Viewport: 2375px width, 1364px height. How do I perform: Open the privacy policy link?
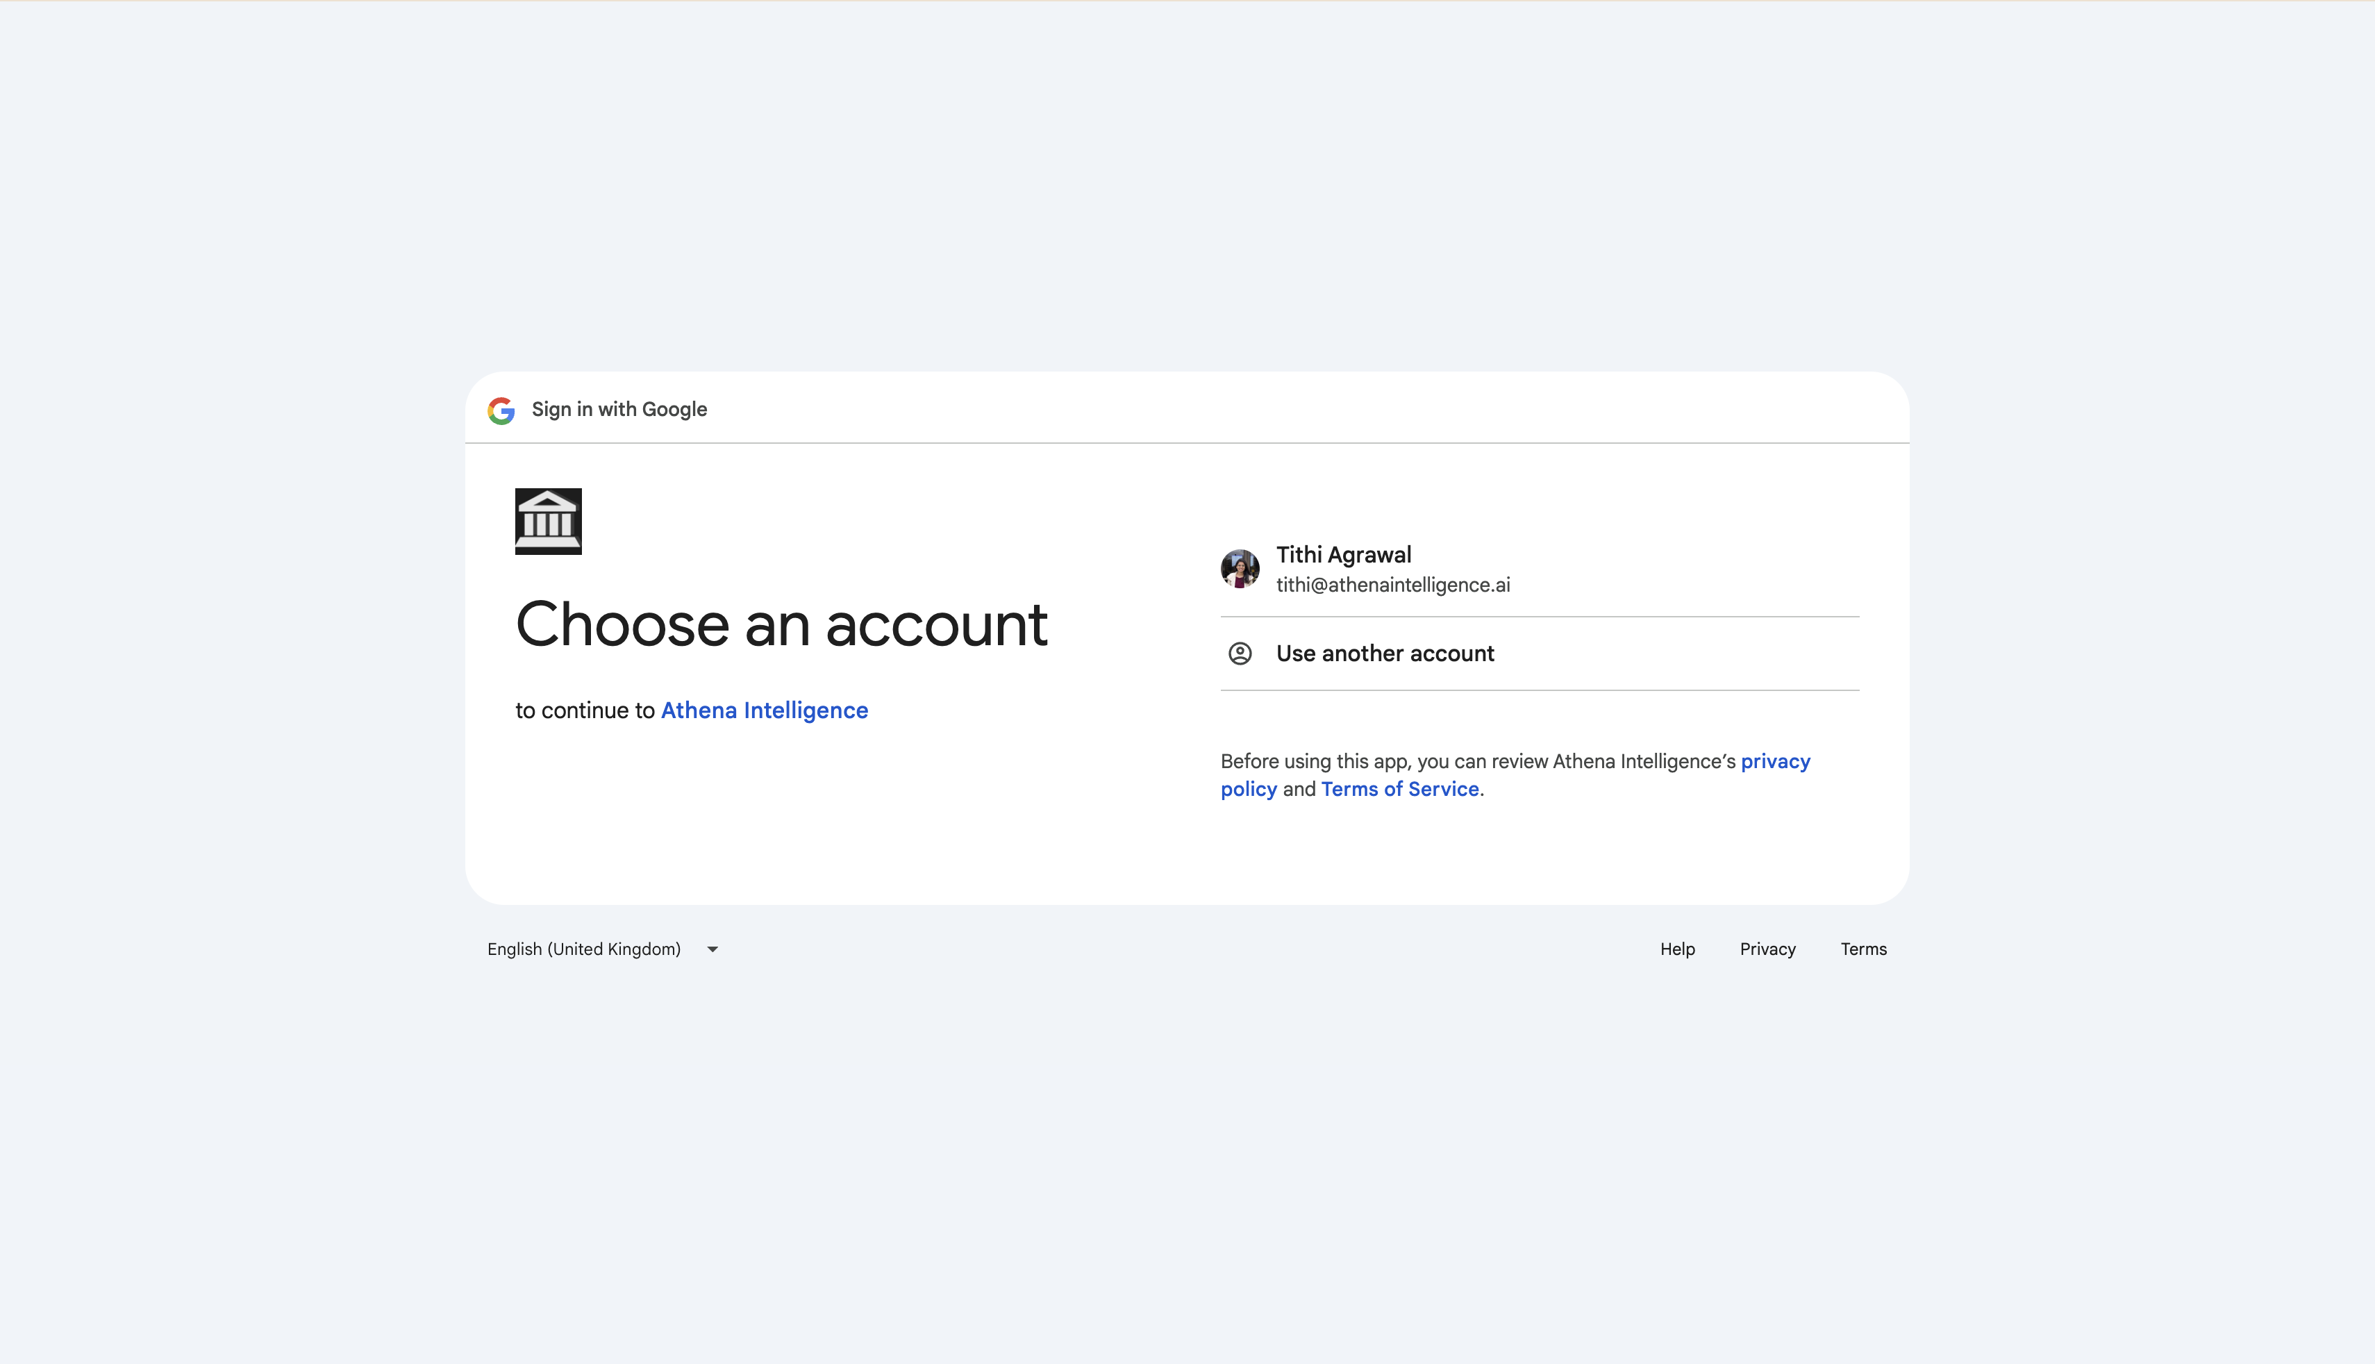(1775, 762)
